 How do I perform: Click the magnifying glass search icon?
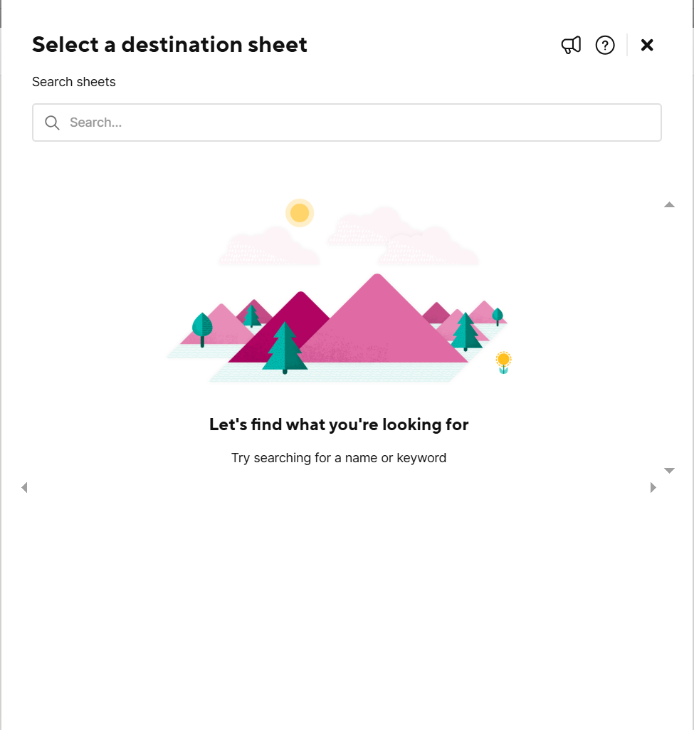tap(52, 123)
